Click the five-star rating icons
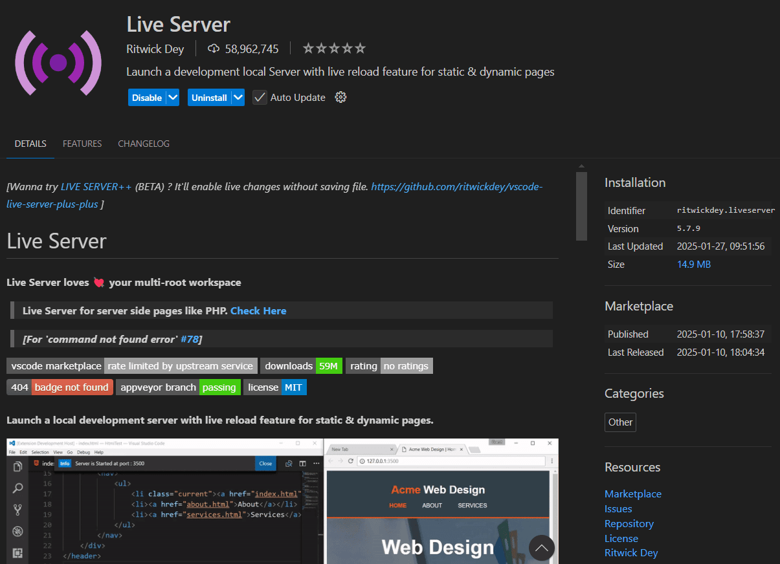Screen dimensions: 780x564 pyautogui.click(x=334, y=49)
